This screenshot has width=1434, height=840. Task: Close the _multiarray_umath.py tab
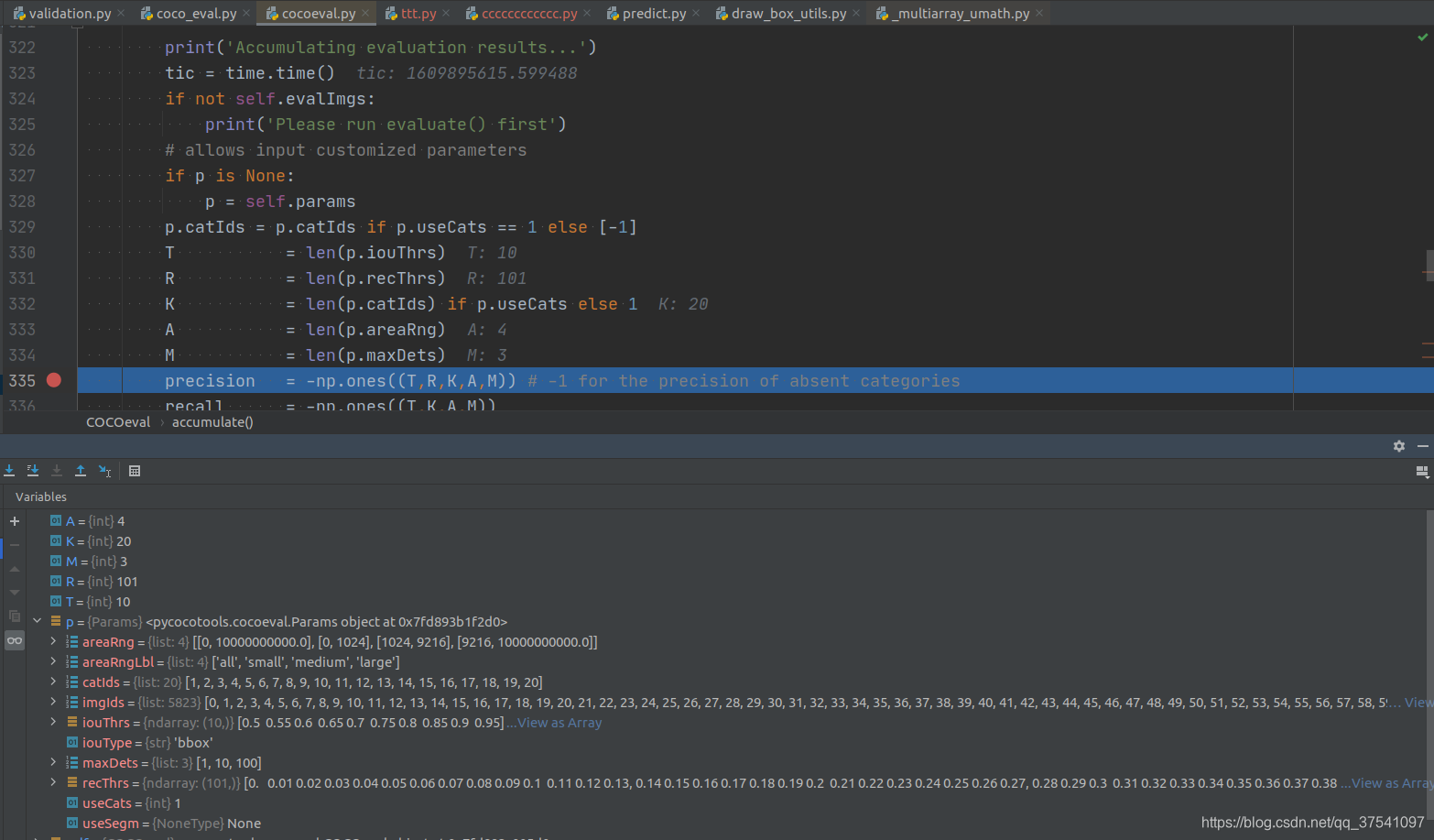[1039, 14]
